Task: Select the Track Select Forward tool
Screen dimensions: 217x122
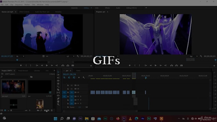Action: [x=58, y=75]
